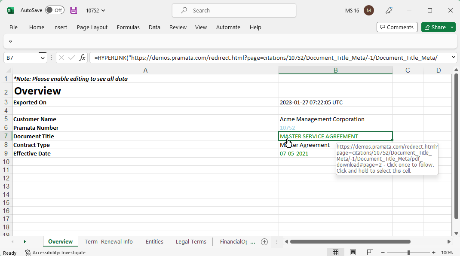Focus the Search box

tap(234, 11)
